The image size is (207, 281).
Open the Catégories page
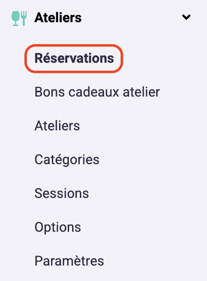(67, 159)
